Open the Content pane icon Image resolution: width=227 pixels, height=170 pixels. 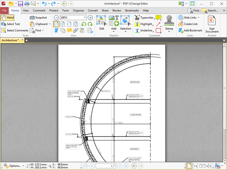82,30
